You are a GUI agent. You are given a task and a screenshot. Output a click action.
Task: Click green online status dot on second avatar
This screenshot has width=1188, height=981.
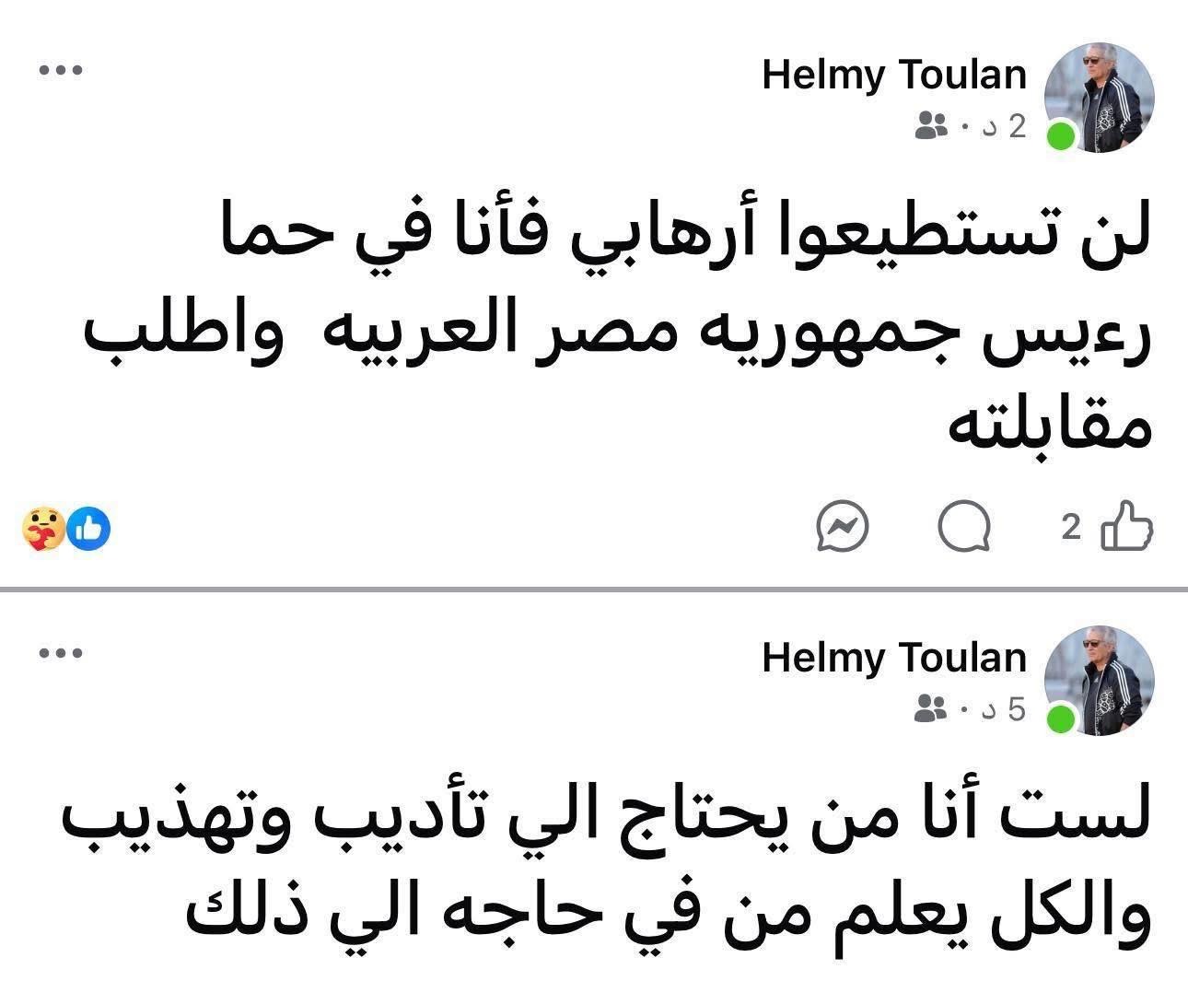[1062, 718]
